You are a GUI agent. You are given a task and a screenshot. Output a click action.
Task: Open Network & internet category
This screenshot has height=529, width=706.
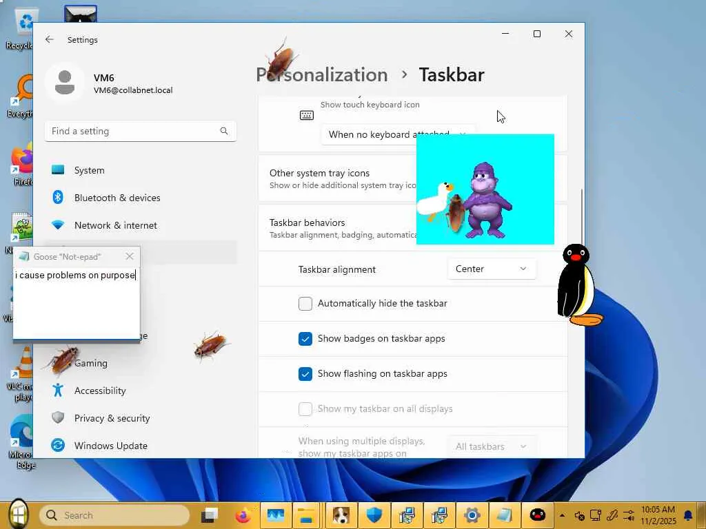point(141,225)
